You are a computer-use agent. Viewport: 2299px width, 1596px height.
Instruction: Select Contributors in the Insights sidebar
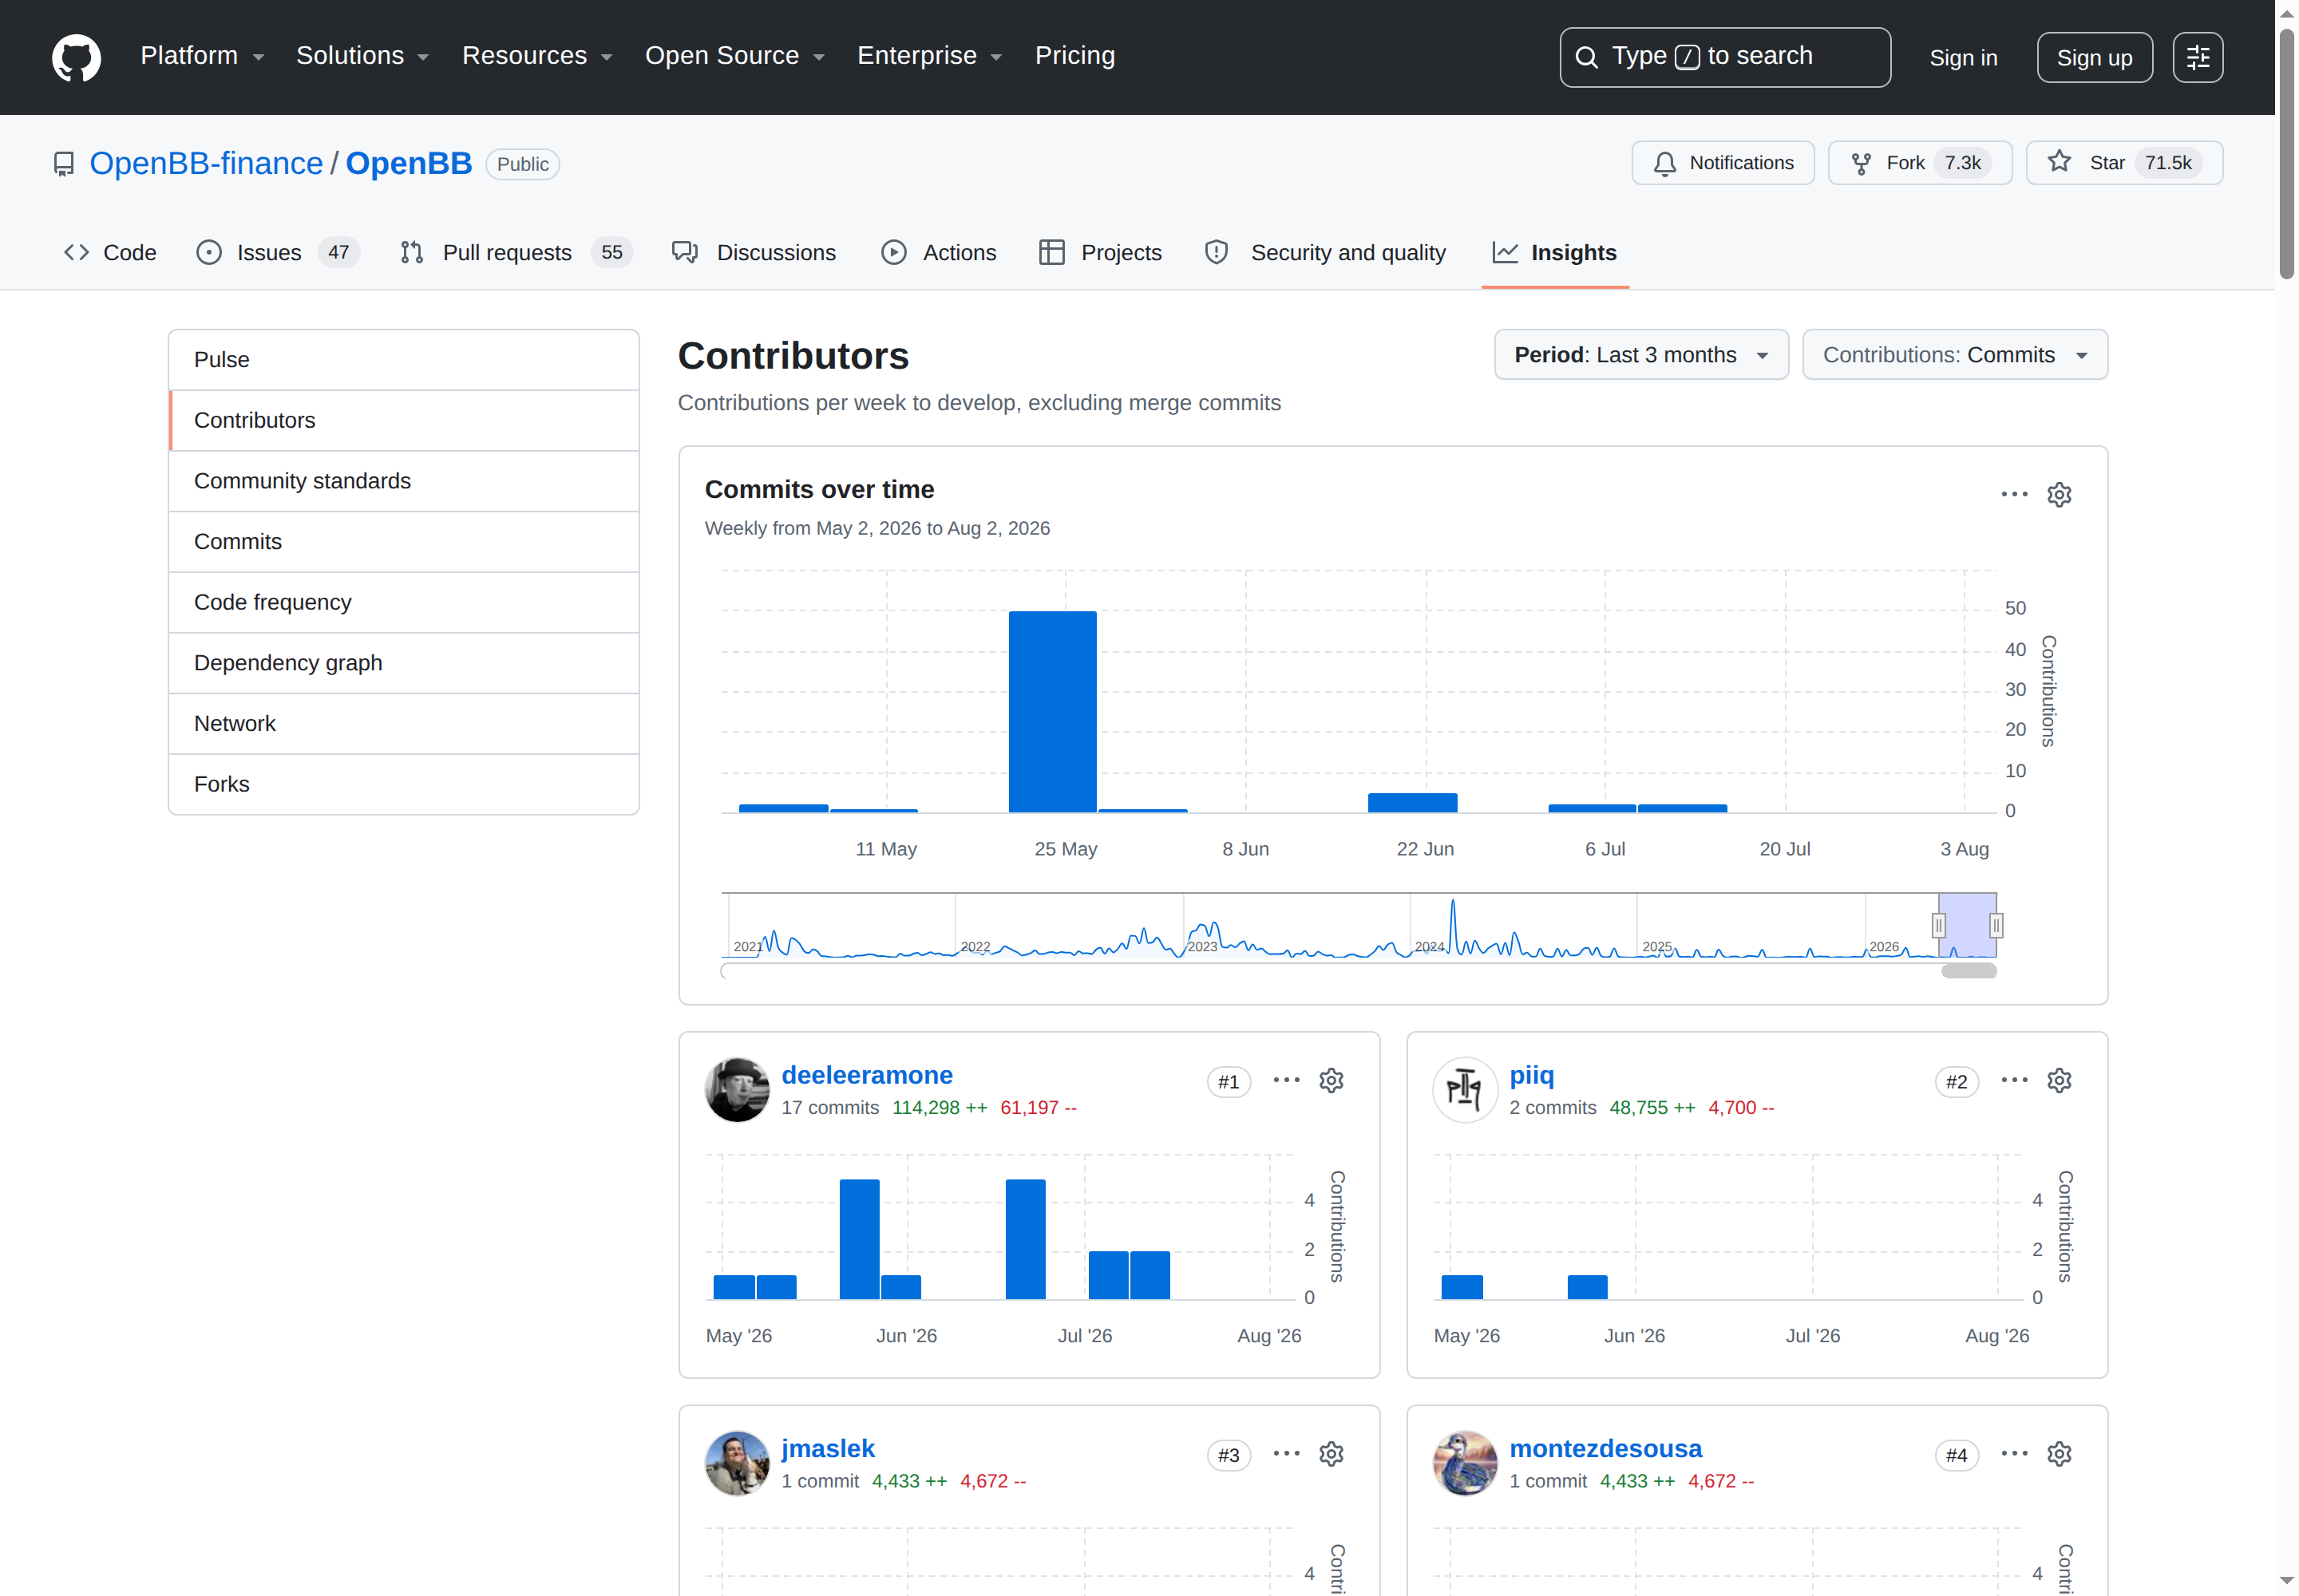point(404,421)
